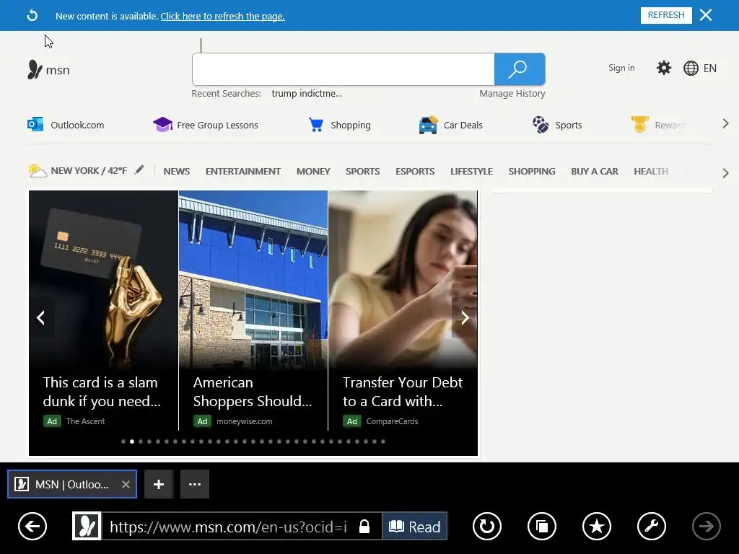Go to the MONEY tab
This screenshot has width=739, height=554.
coord(313,172)
